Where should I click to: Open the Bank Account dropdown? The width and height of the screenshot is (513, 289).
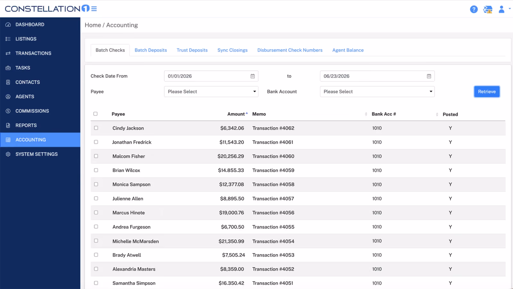pyautogui.click(x=377, y=92)
